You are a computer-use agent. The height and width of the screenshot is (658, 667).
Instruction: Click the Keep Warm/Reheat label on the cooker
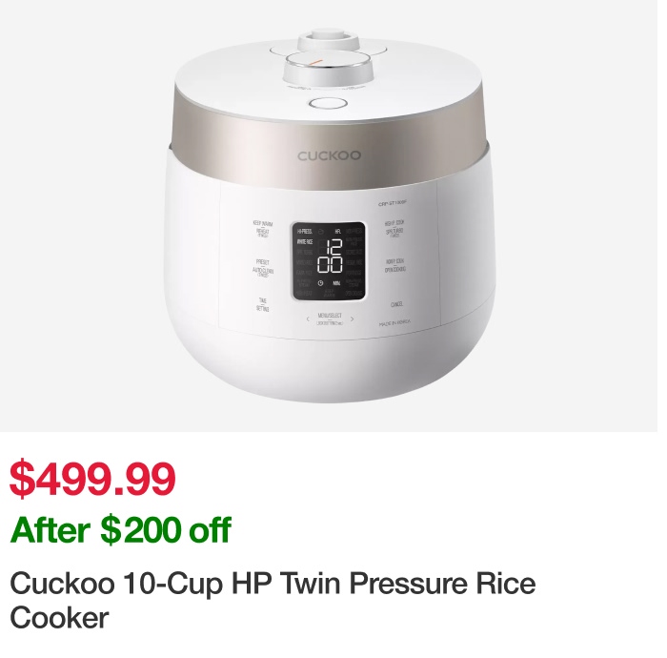[x=263, y=229]
